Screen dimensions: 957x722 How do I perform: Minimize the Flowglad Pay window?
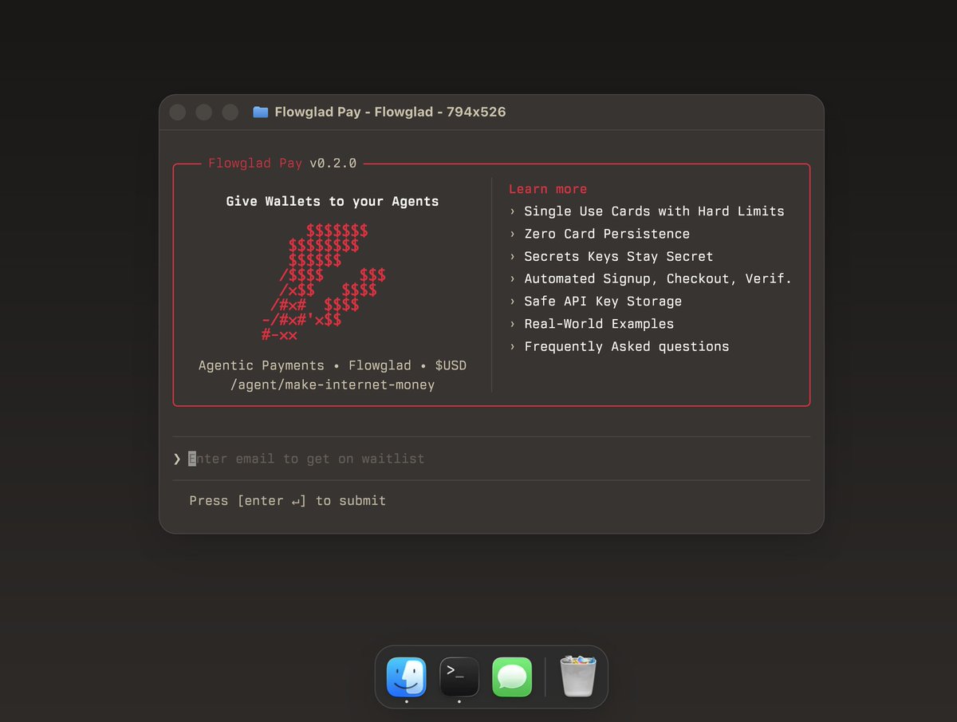click(204, 112)
